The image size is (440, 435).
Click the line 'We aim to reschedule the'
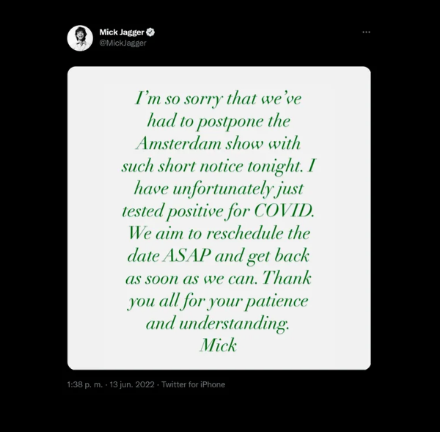click(x=219, y=233)
